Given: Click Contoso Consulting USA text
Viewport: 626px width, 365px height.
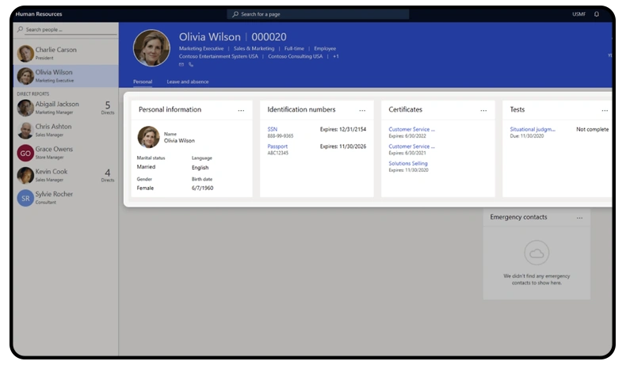Looking at the screenshot, I should 295,56.
